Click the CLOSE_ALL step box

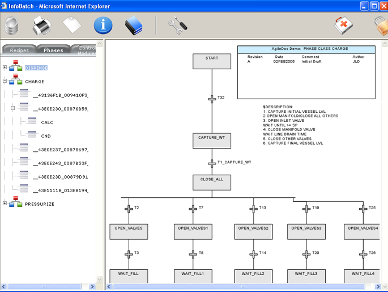pos(212,183)
